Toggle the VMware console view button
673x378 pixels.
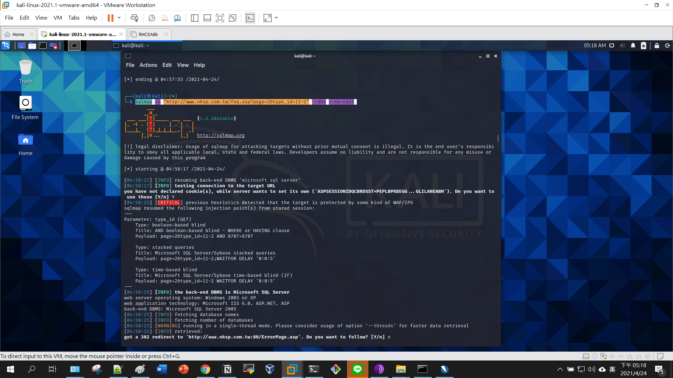[x=250, y=18]
